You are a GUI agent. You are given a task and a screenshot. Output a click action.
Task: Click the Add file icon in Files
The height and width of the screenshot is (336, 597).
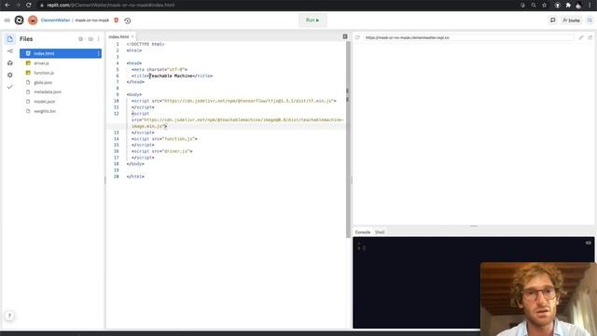(x=81, y=39)
